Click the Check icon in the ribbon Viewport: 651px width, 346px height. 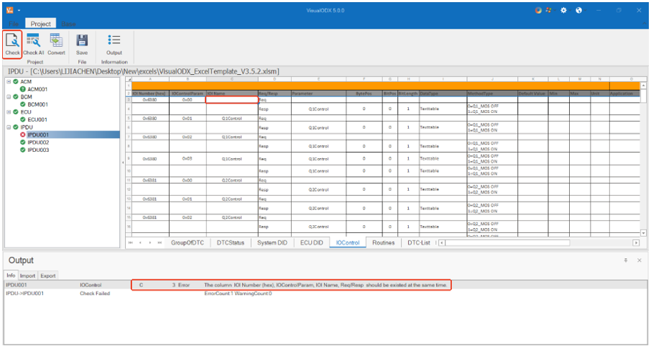[12, 43]
